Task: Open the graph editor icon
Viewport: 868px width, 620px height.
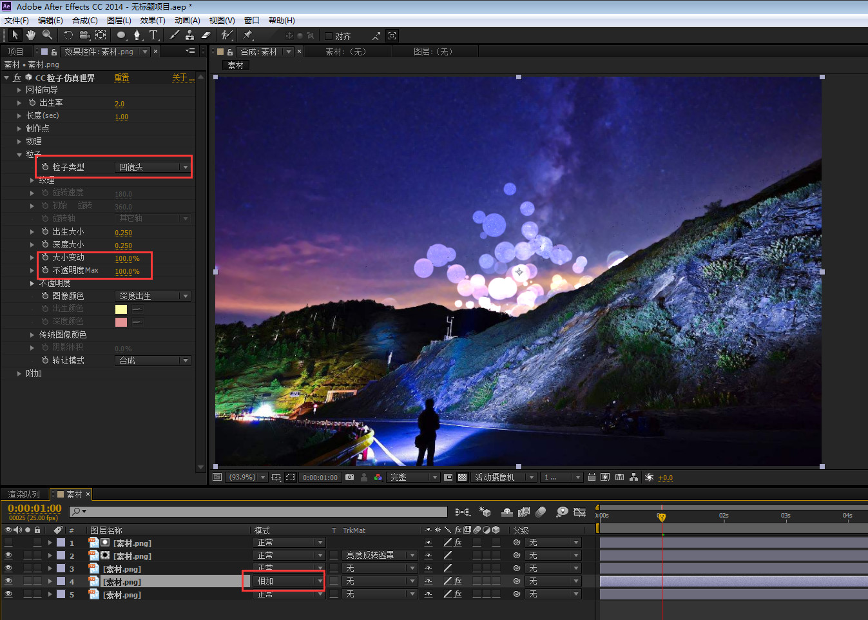Action: coord(579,512)
